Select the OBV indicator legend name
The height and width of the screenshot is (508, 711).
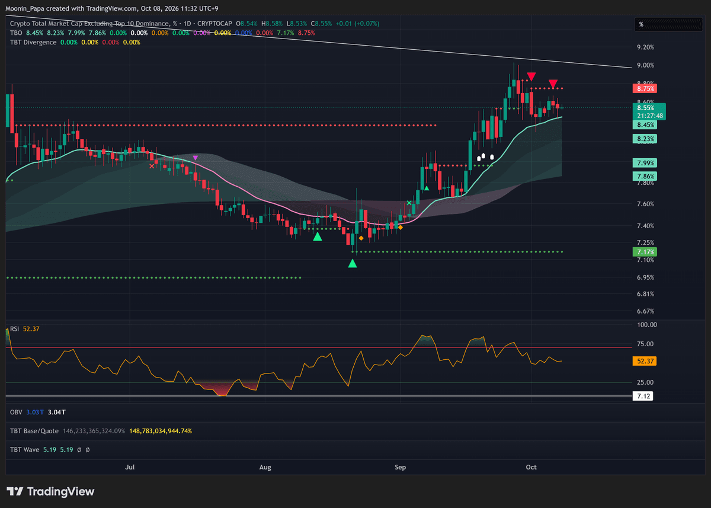16,412
